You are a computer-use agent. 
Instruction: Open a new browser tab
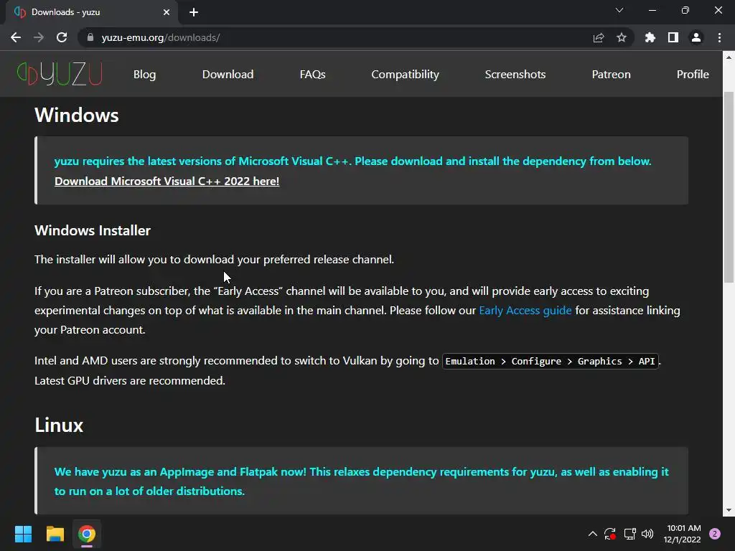pyautogui.click(x=194, y=12)
